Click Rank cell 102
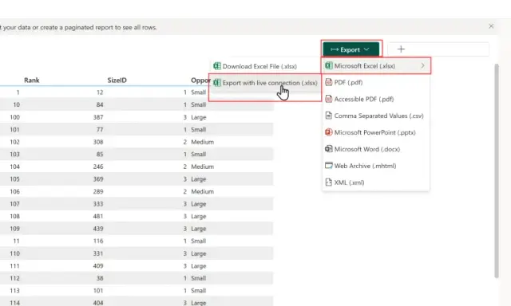 click(x=14, y=142)
